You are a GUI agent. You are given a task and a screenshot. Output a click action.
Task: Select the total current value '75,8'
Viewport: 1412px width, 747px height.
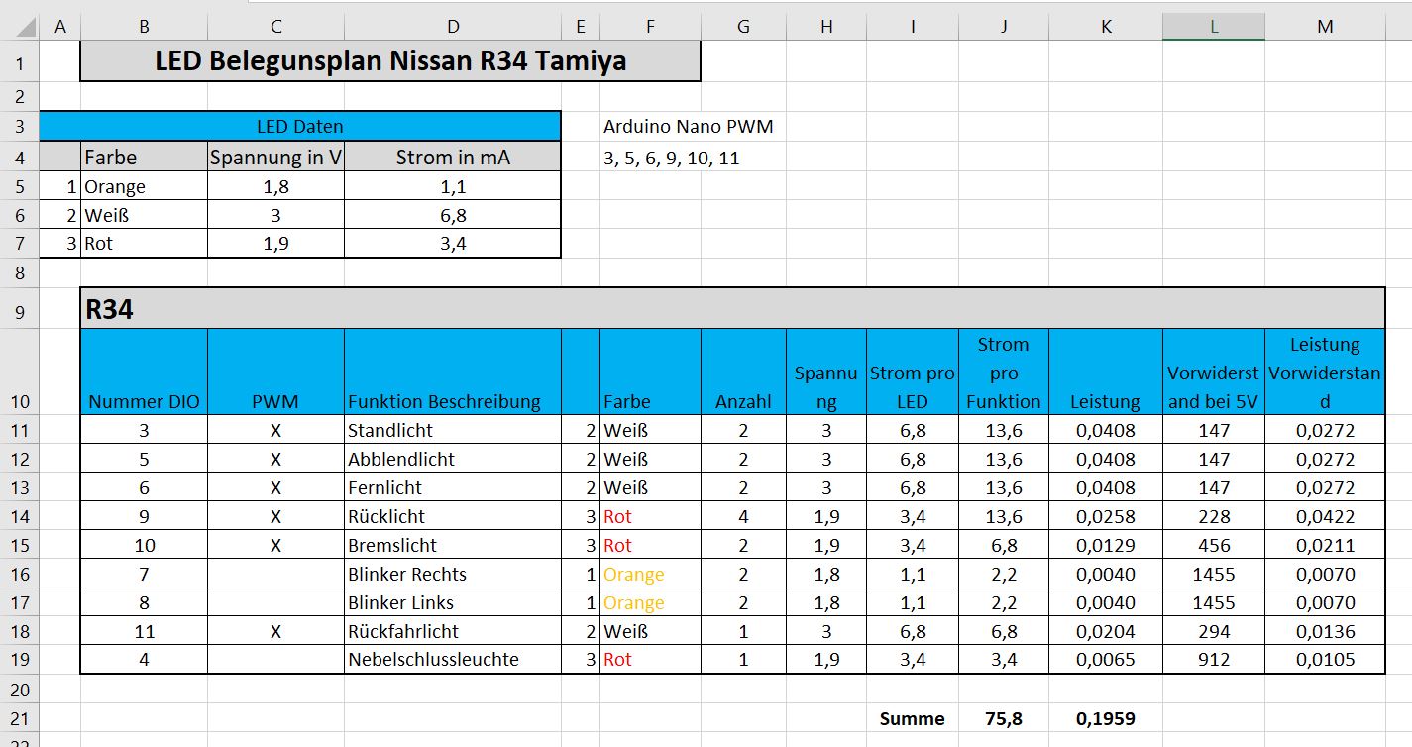[1004, 718]
